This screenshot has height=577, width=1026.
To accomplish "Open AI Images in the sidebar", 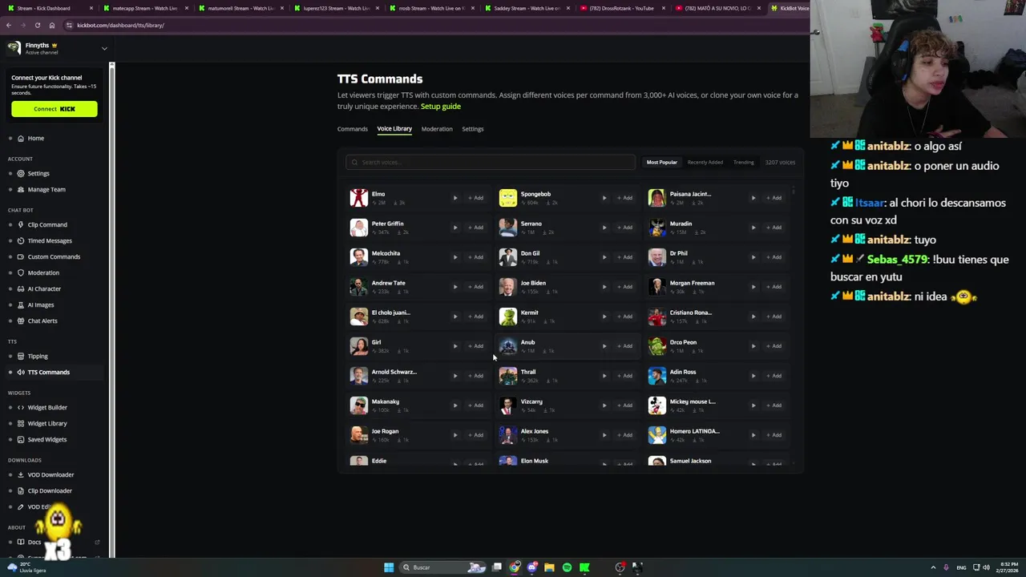I will pyautogui.click(x=41, y=305).
